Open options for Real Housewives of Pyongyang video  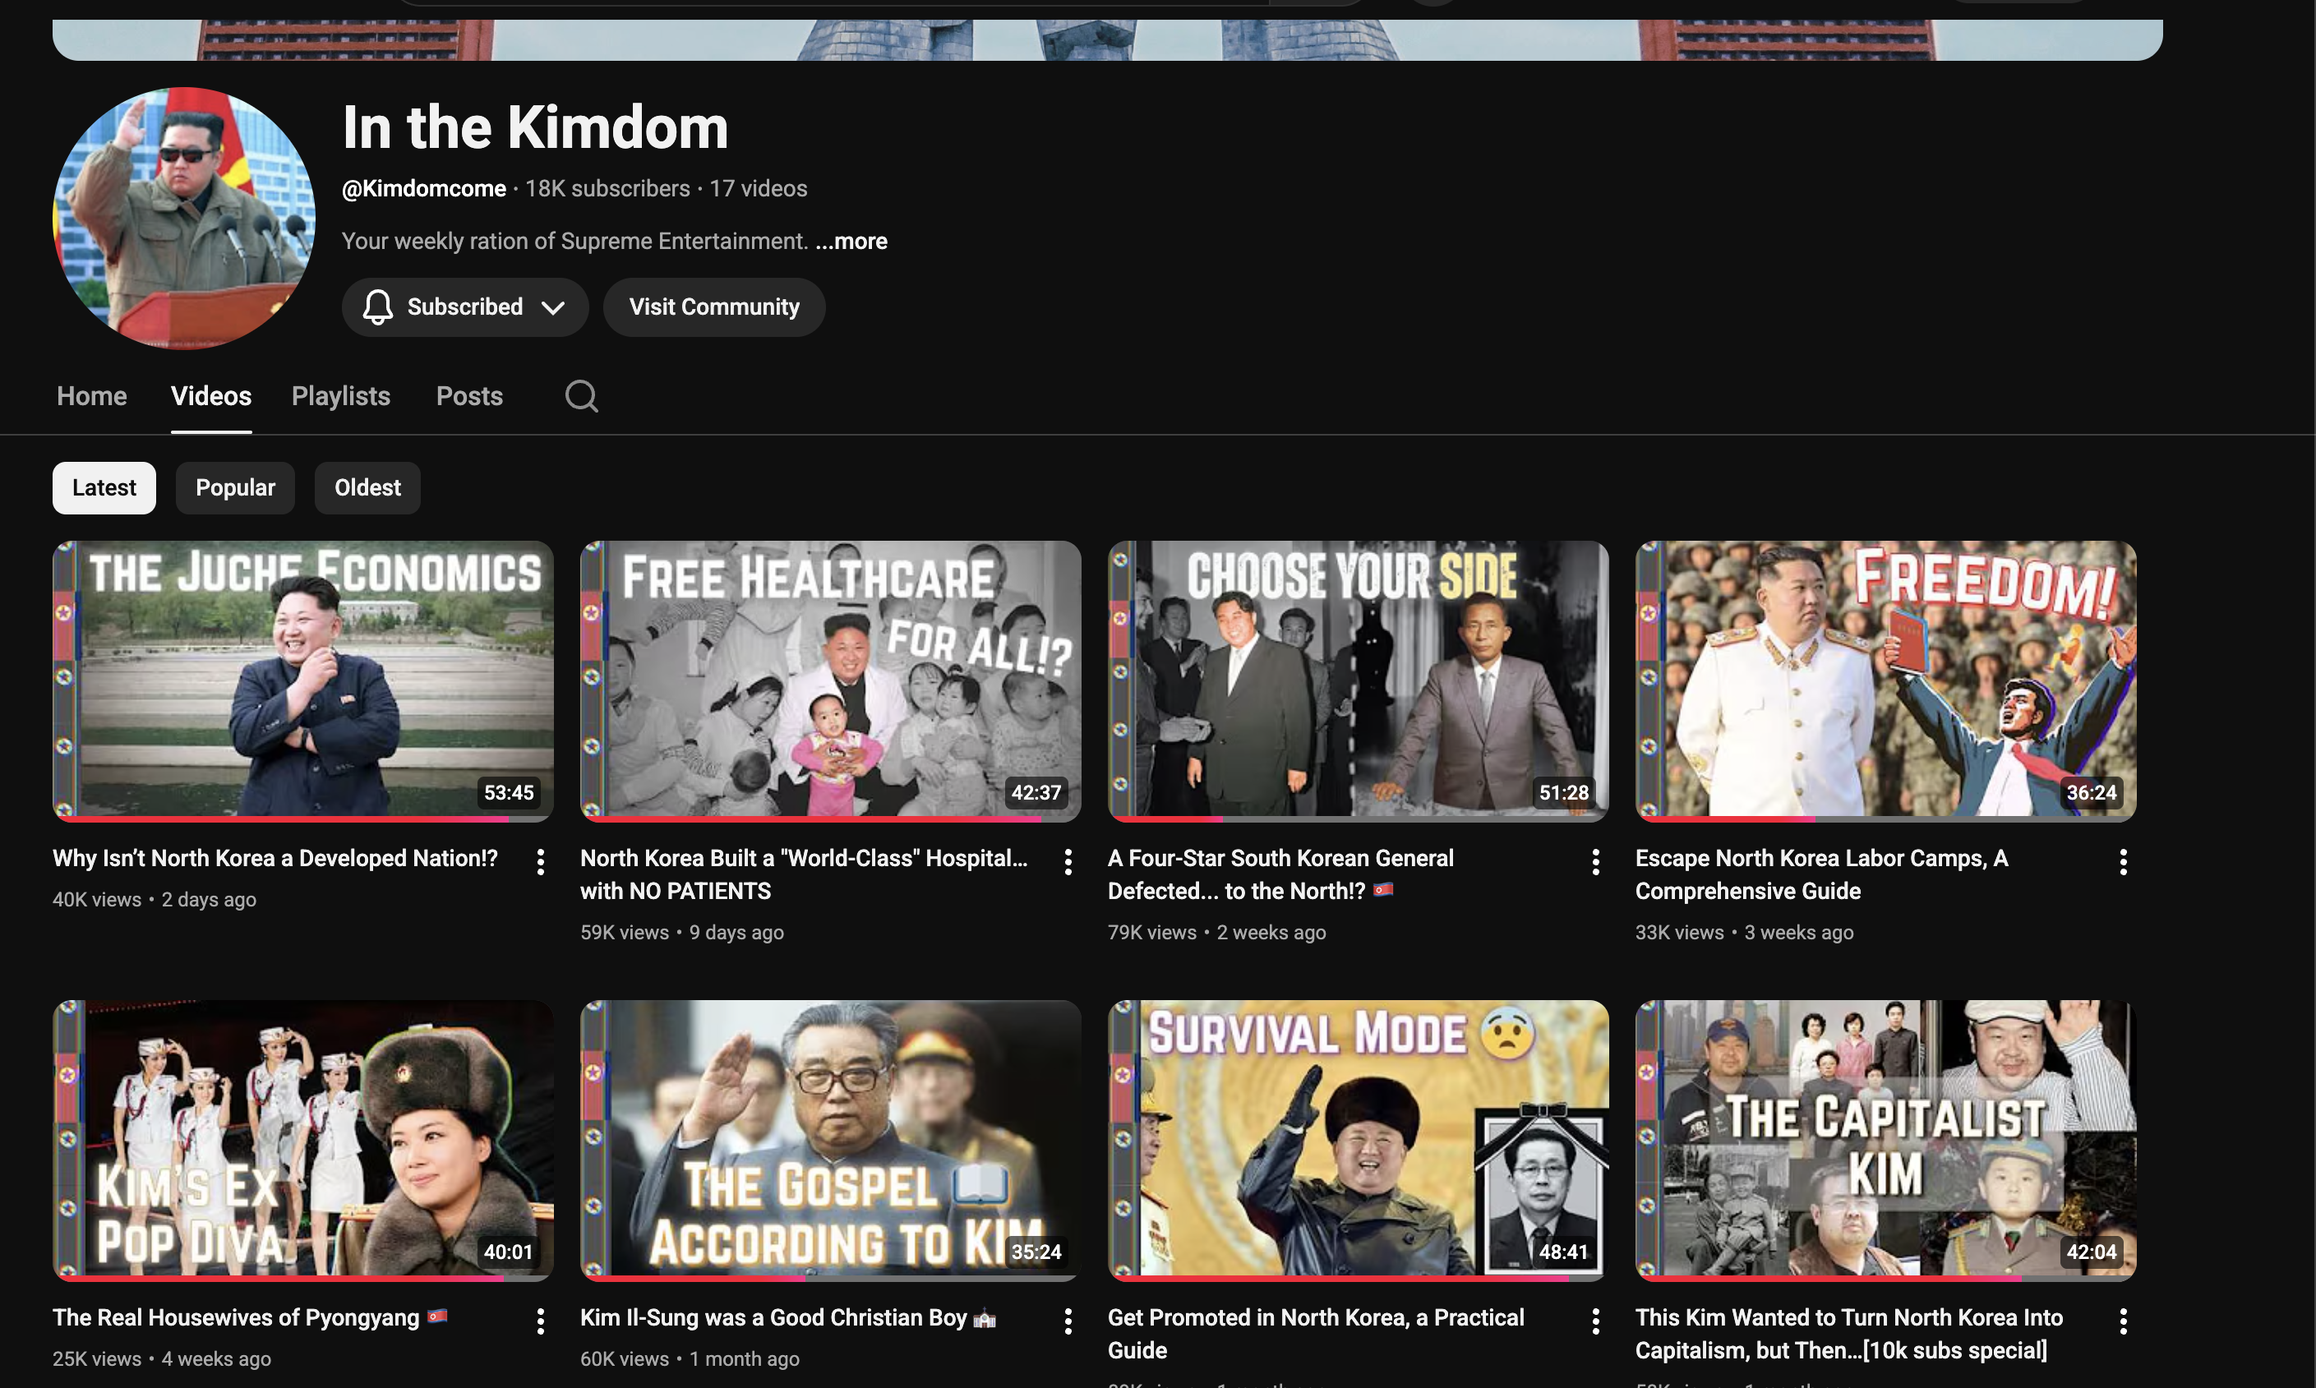540,1321
